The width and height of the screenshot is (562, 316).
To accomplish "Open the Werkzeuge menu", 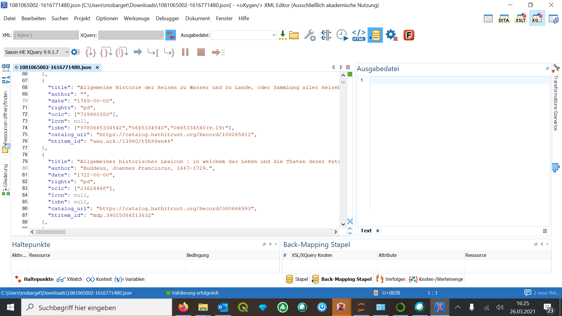I will 136,18.
